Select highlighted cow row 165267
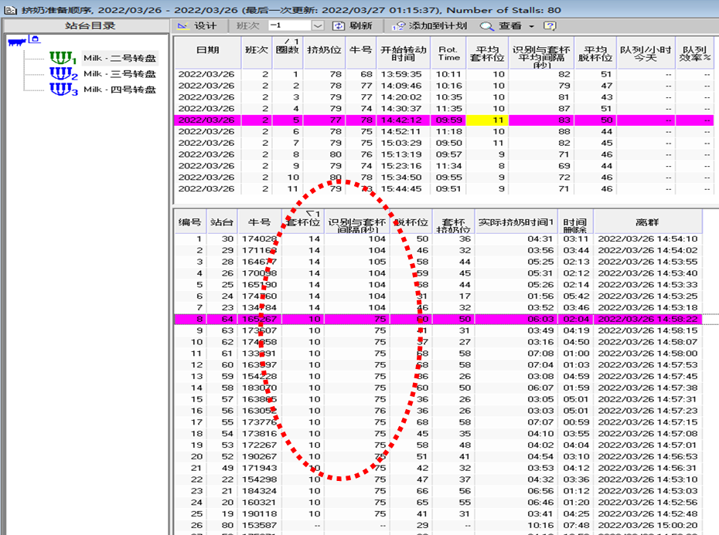Image resolution: width=719 pixels, height=535 pixels. click(438, 319)
